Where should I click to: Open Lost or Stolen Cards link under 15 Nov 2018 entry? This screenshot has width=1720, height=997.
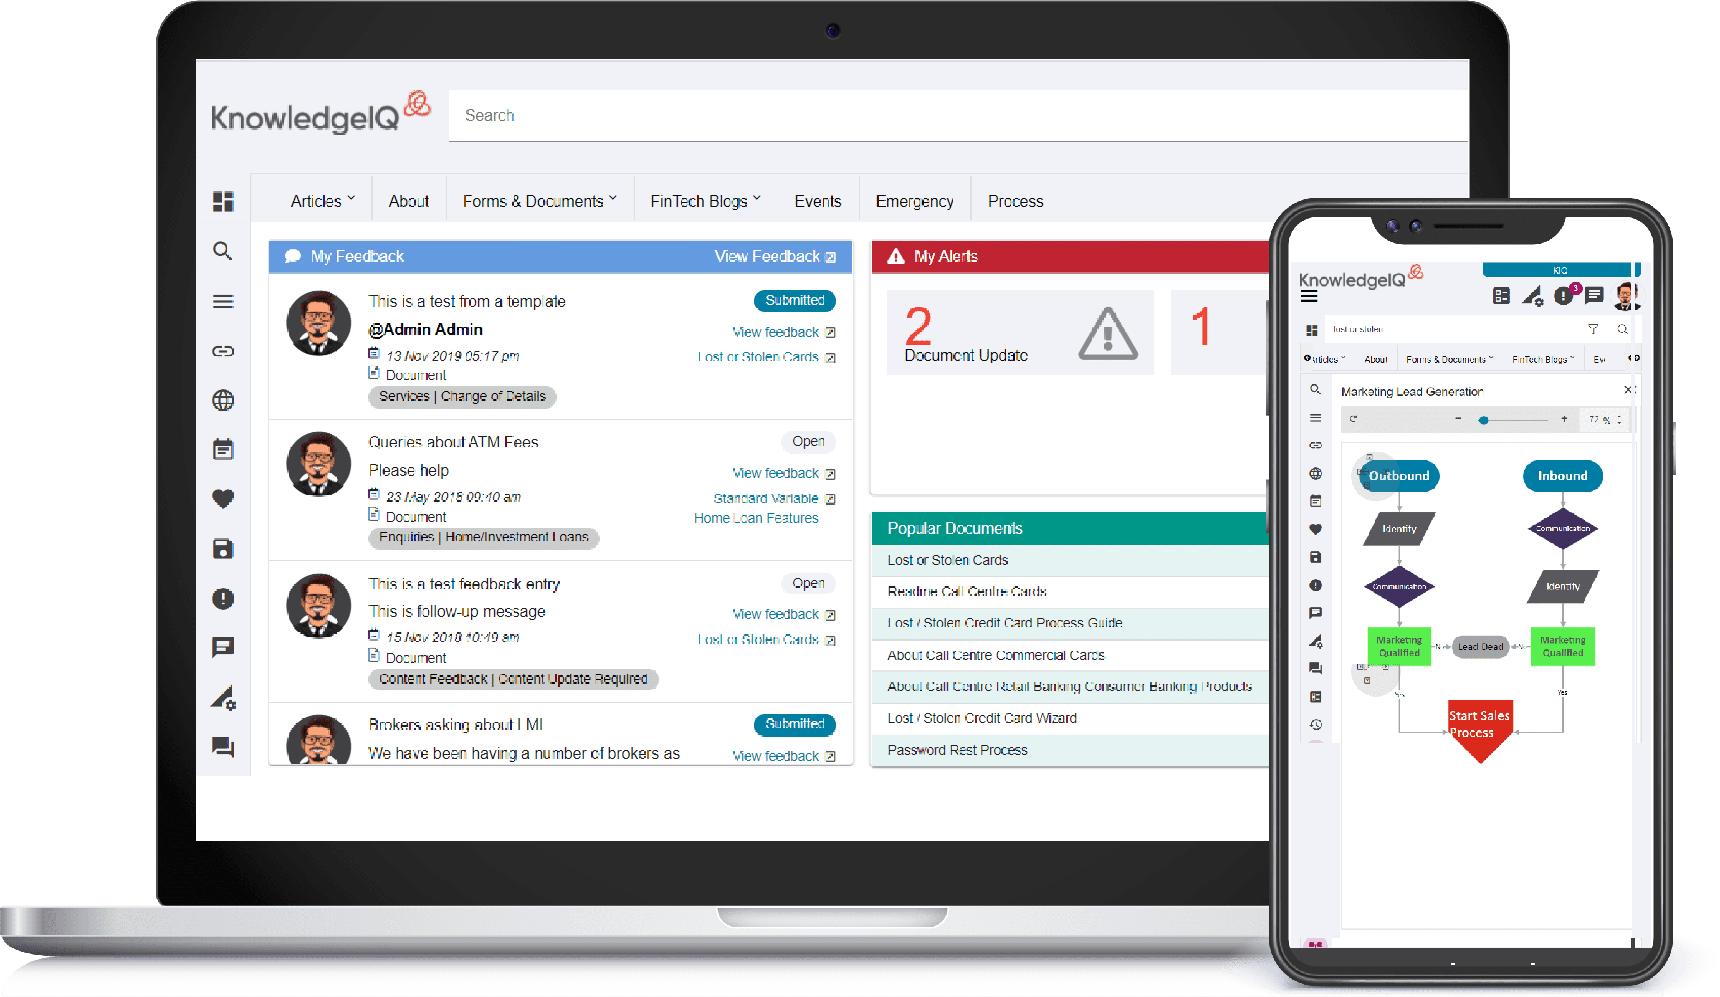click(766, 640)
